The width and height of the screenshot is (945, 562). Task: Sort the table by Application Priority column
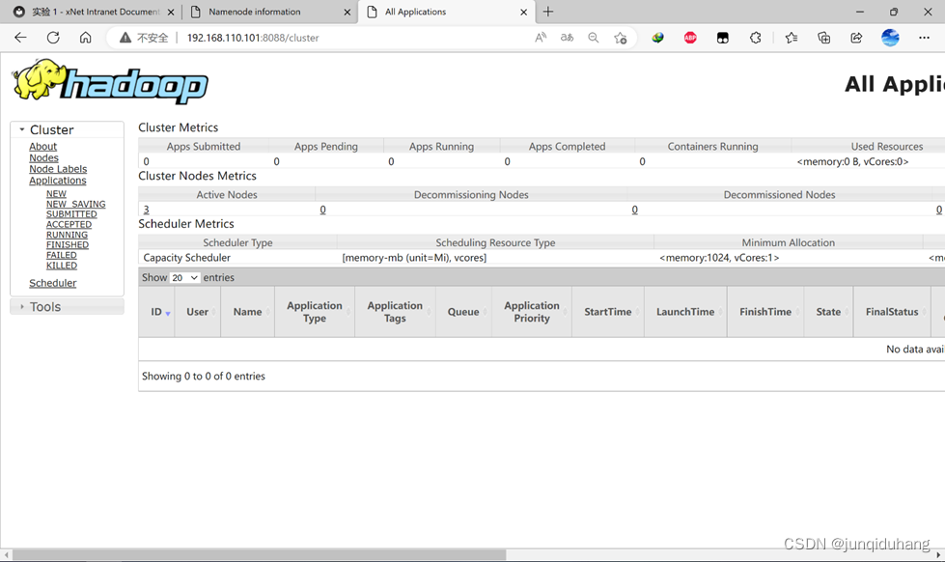[x=532, y=312]
